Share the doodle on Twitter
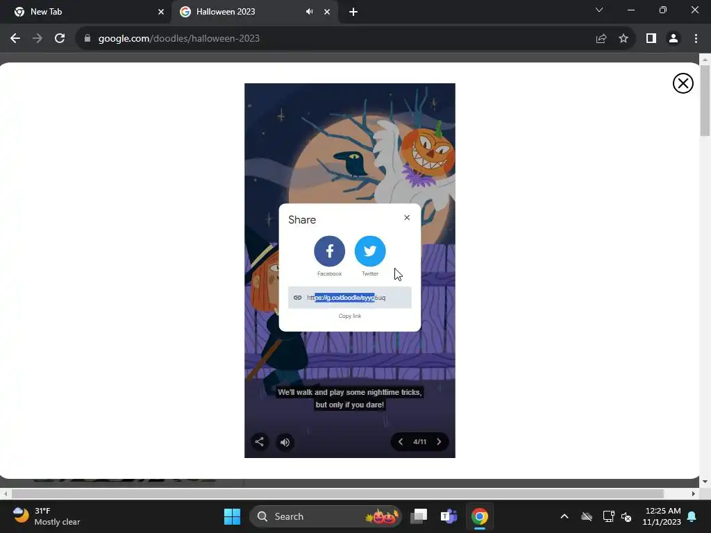Image resolution: width=711 pixels, height=533 pixels. tap(370, 251)
